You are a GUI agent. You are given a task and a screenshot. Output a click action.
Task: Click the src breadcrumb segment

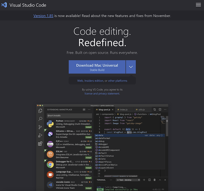(98, 114)
